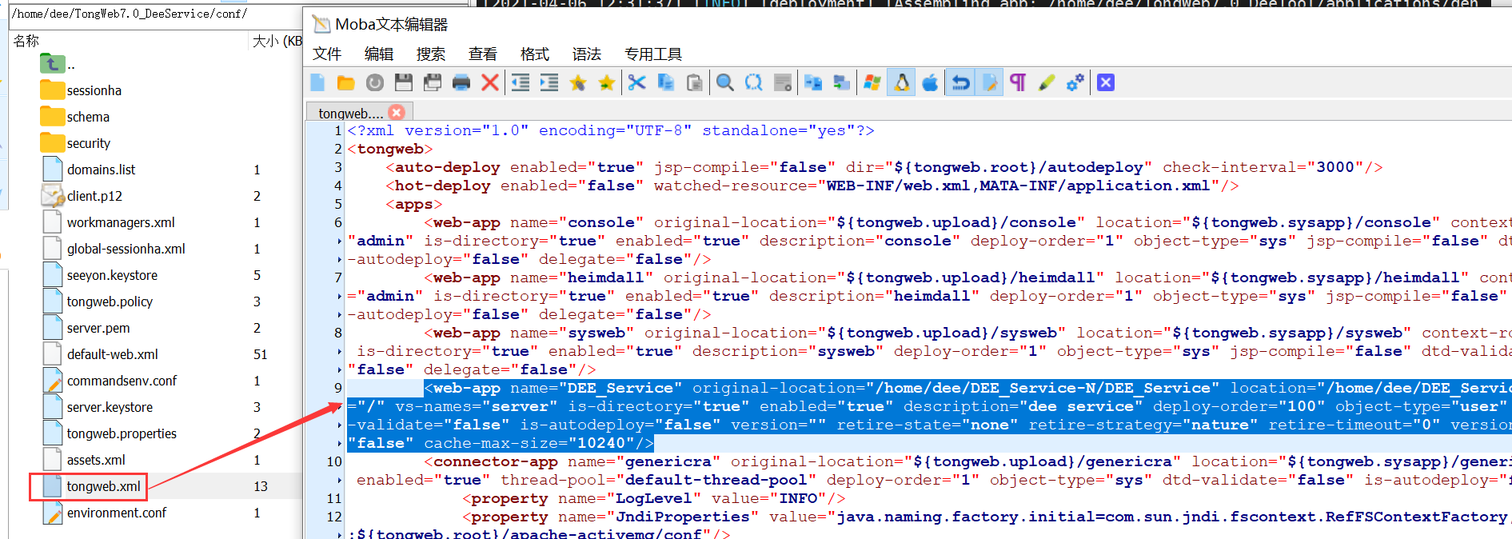The height and width of the screenshot is (539, 1512).
Task: Toggle a bookmark with the star-pin icon
Action: click(578, 83)
